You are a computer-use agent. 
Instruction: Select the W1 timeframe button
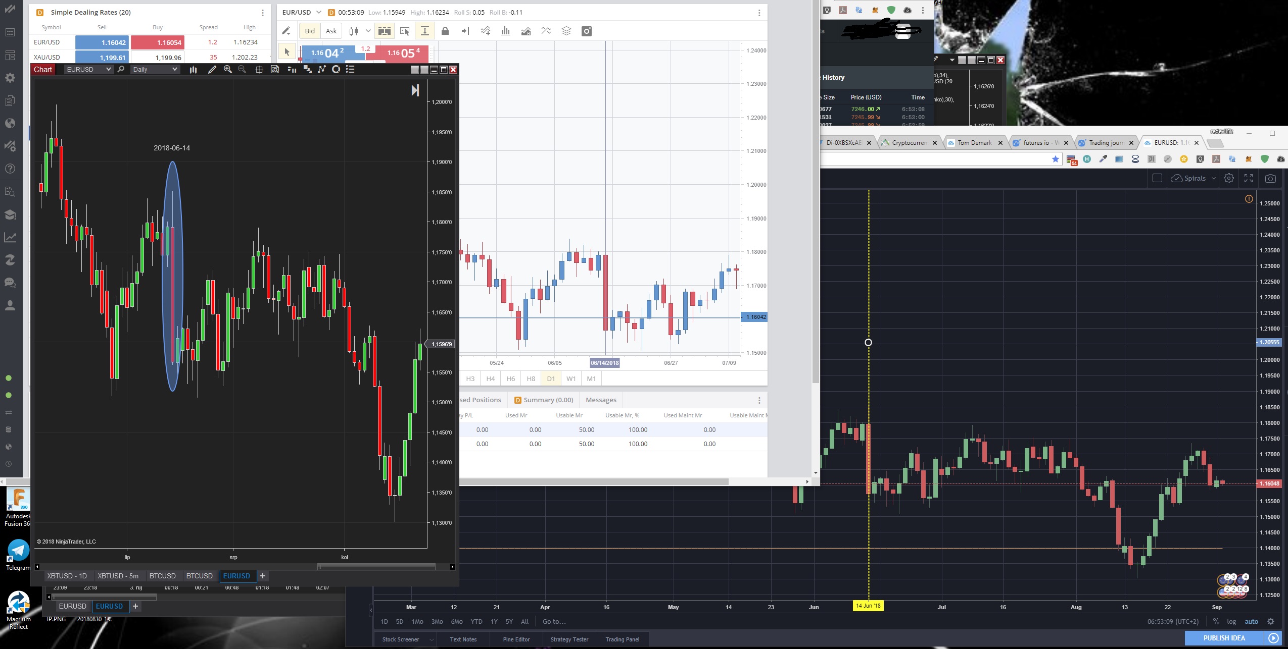tap(571, 378)
